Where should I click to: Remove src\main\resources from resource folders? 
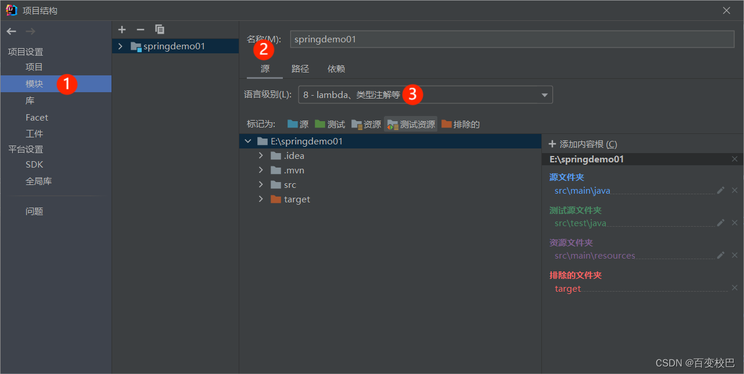[x=735, y=255]
